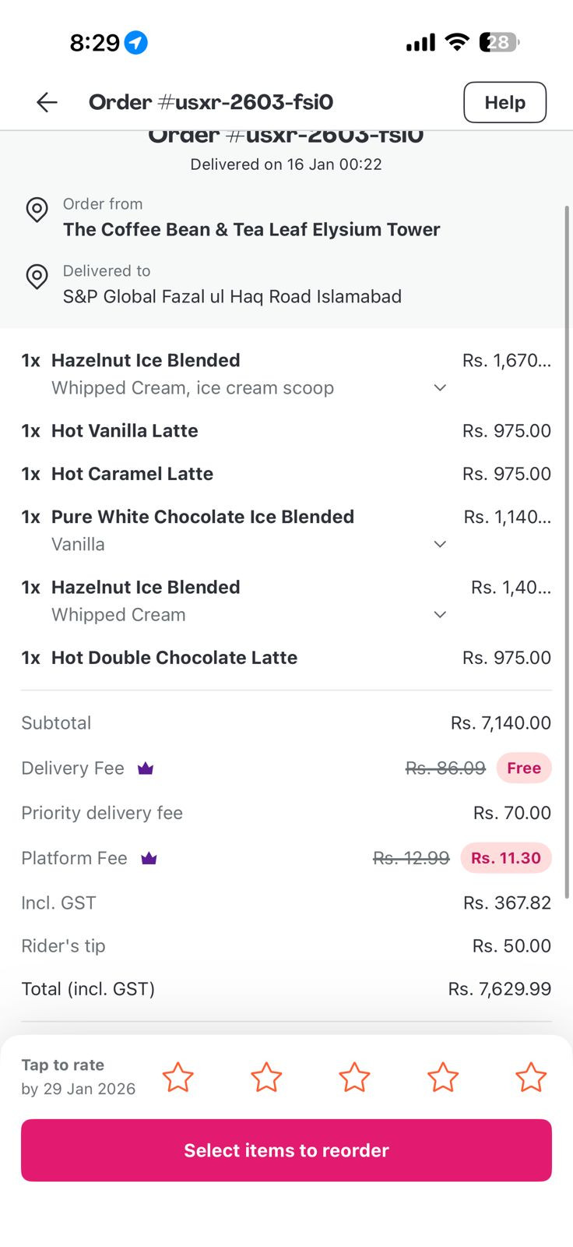Tap the crown icon next to Platform Fee
Screen dimensions: 573x1247
pos(149,858)
